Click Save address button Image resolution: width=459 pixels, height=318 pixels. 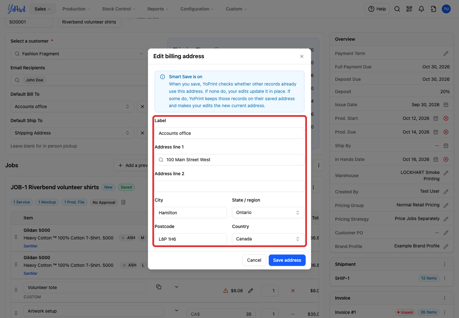pyautogui.click(x=287, y=260)
